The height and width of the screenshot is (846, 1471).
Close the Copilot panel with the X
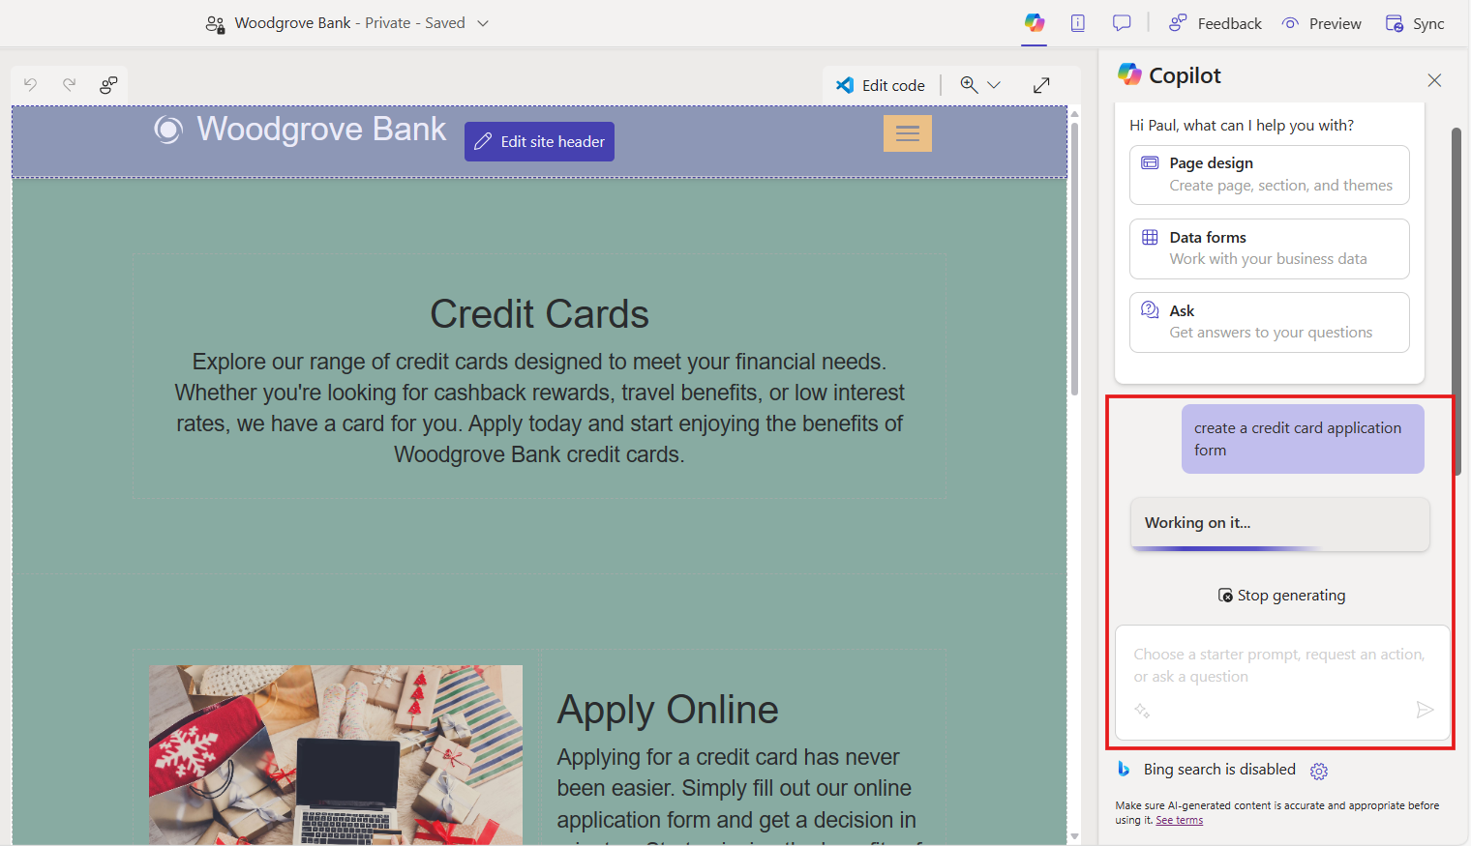pos(1434,80)
